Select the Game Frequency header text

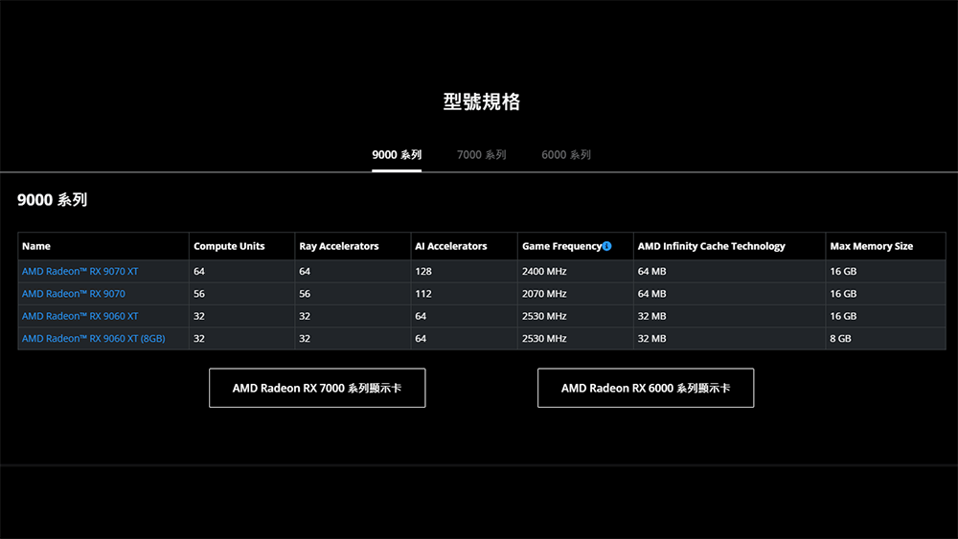pos(561,246)
